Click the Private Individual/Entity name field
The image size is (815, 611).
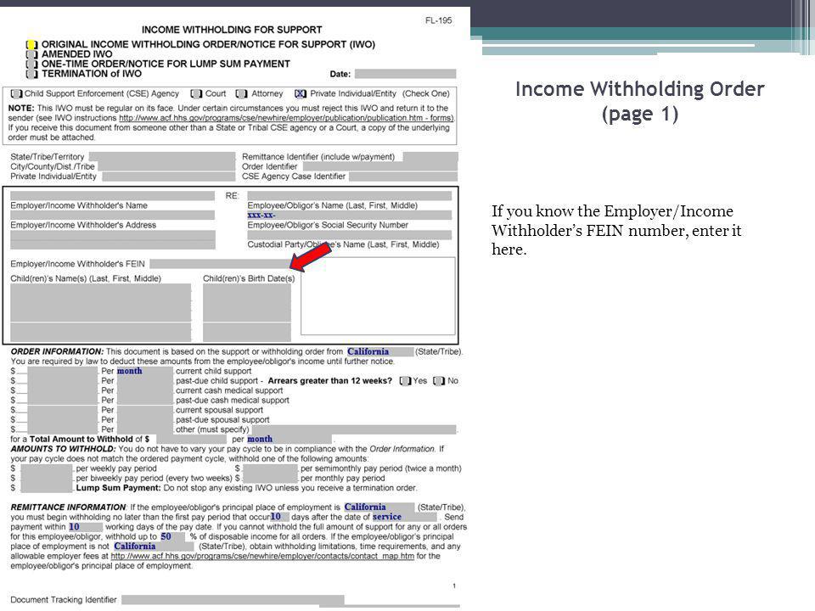point(168,177)
